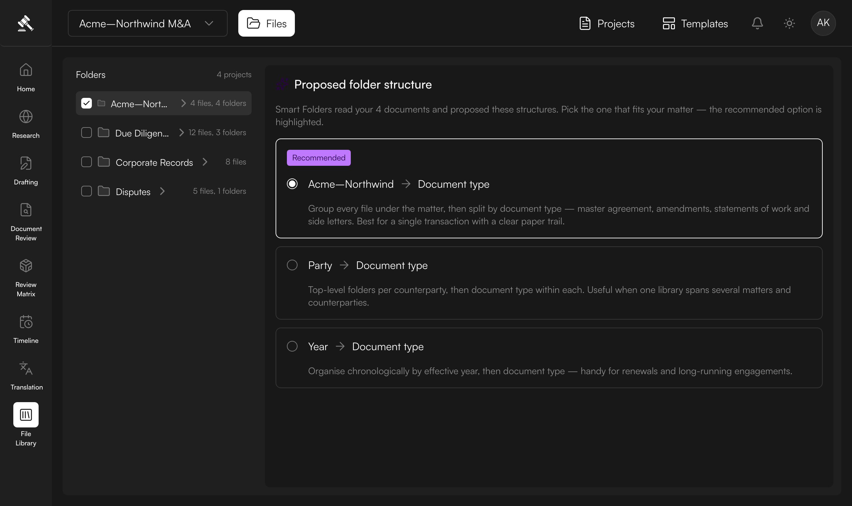Click the 'Due Diligen...' folder name
852x506 pixels.
pyautogui.click(x=142, y=133)
